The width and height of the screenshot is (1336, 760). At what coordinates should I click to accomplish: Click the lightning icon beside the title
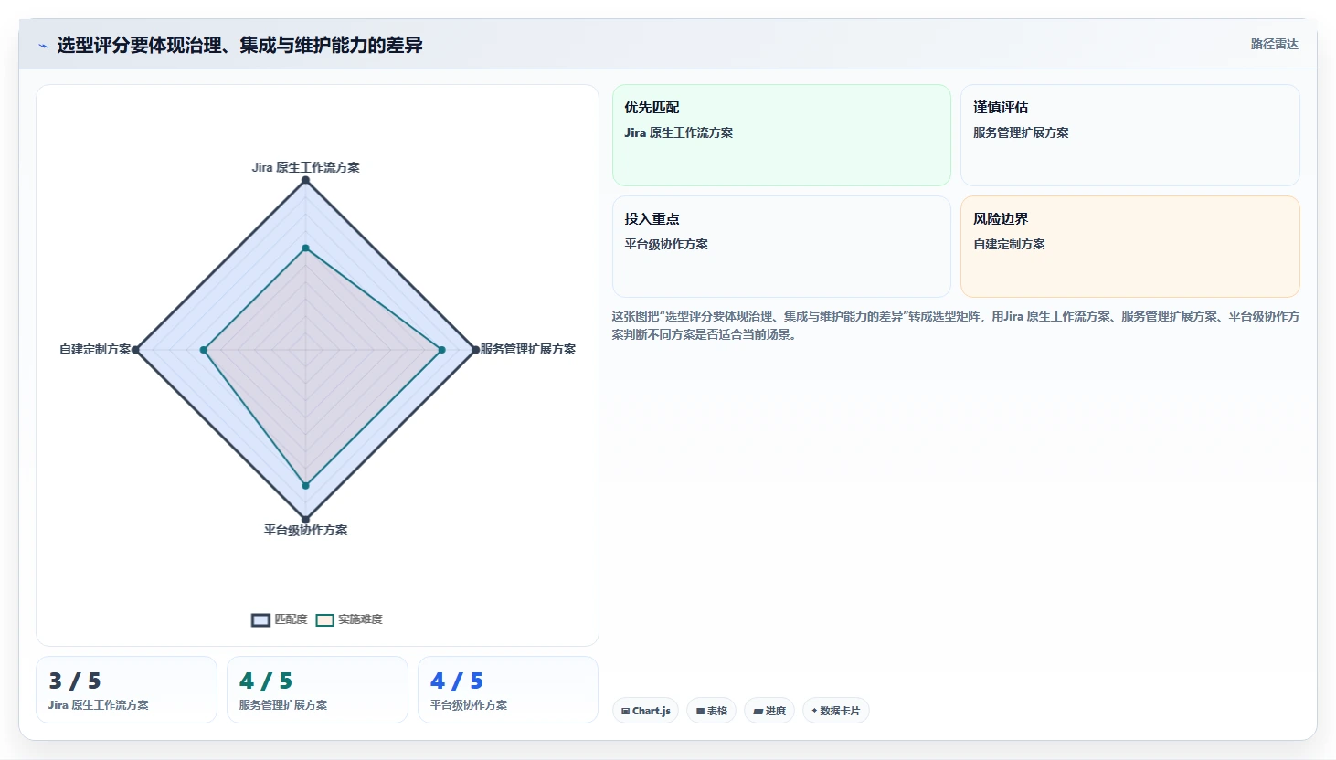pos(43,46)
